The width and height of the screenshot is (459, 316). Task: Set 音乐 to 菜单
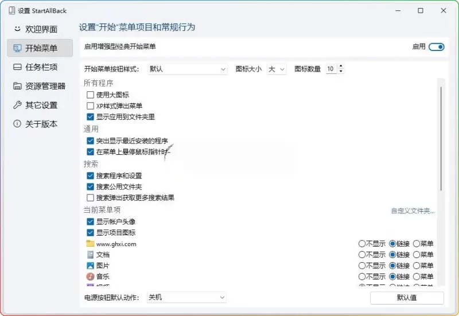click(x=417, y=276)
